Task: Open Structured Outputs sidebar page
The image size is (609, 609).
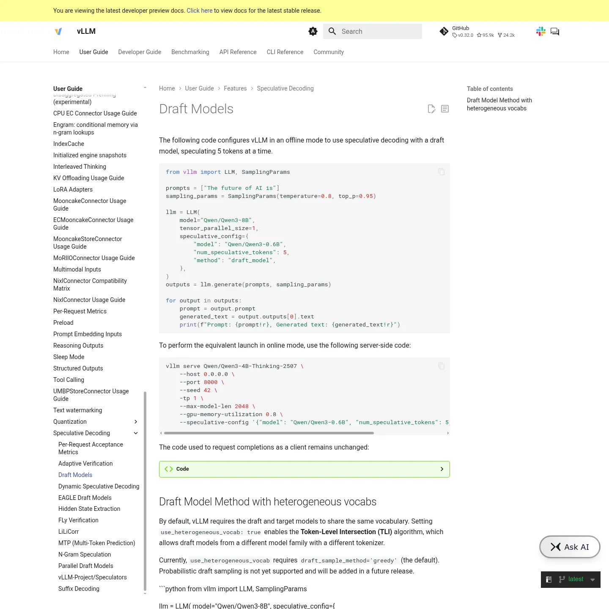Action: coord(78,368)
